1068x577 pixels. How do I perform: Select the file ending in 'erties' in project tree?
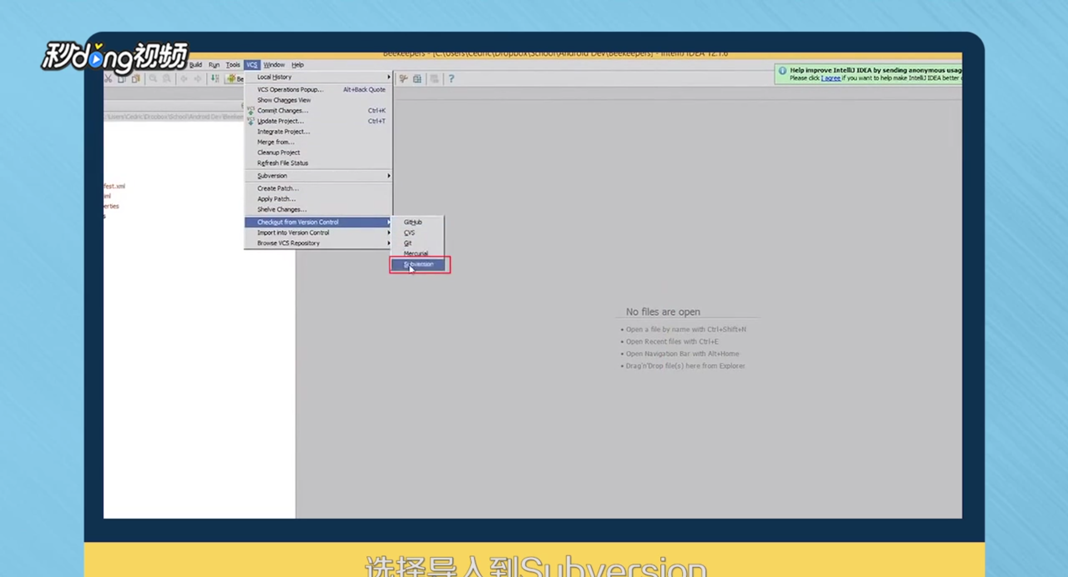(111, 206)
